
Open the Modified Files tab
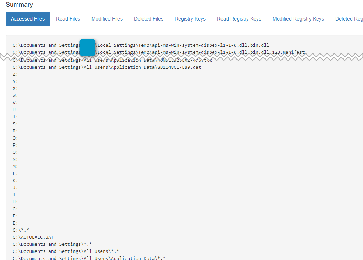tap(107, 19)
